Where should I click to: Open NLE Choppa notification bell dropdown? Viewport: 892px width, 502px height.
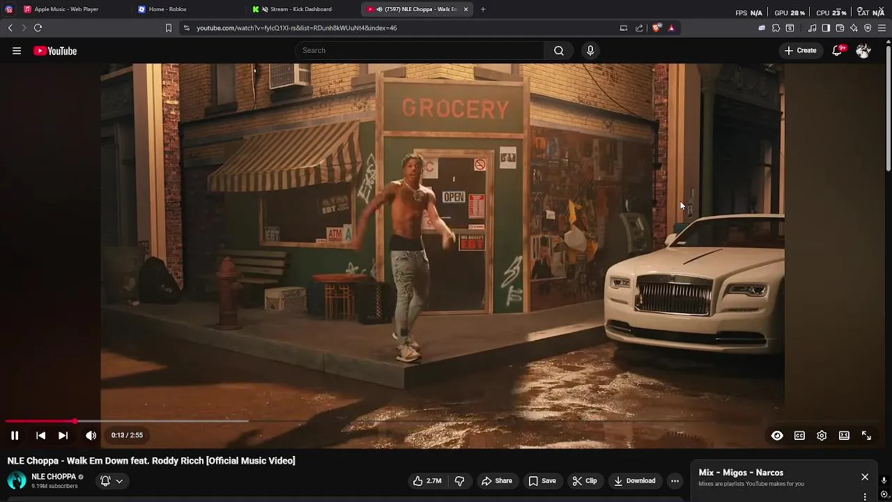pos(111,480)
